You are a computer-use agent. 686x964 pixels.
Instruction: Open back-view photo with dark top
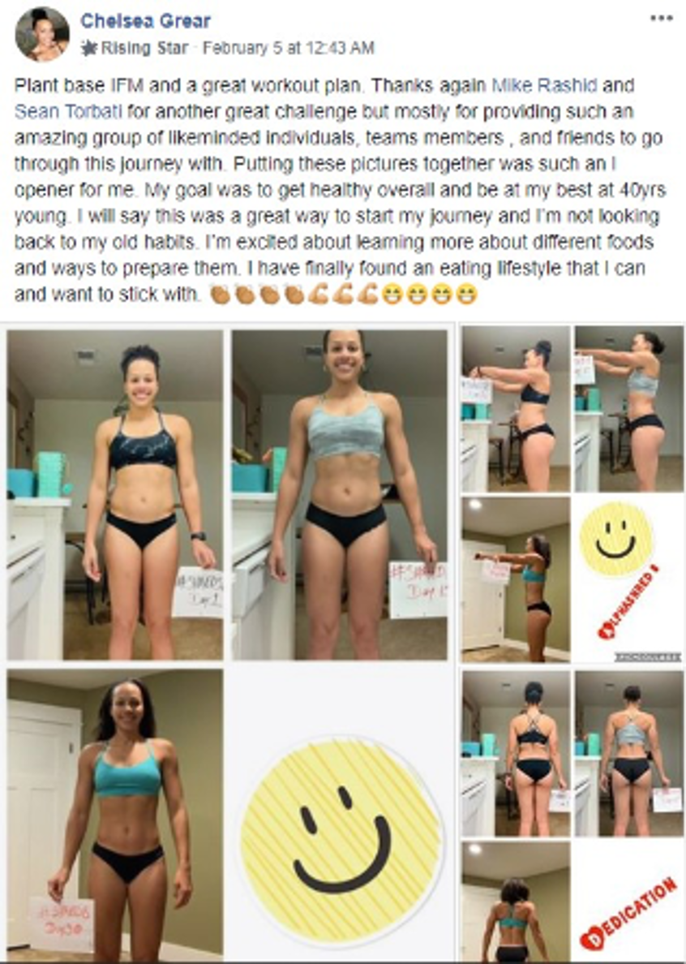click(516, 753)
